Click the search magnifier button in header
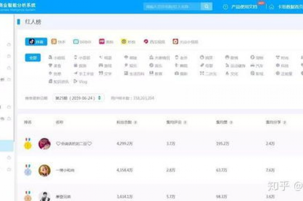This screenshot has height=201, width=303. coord(207,7)
